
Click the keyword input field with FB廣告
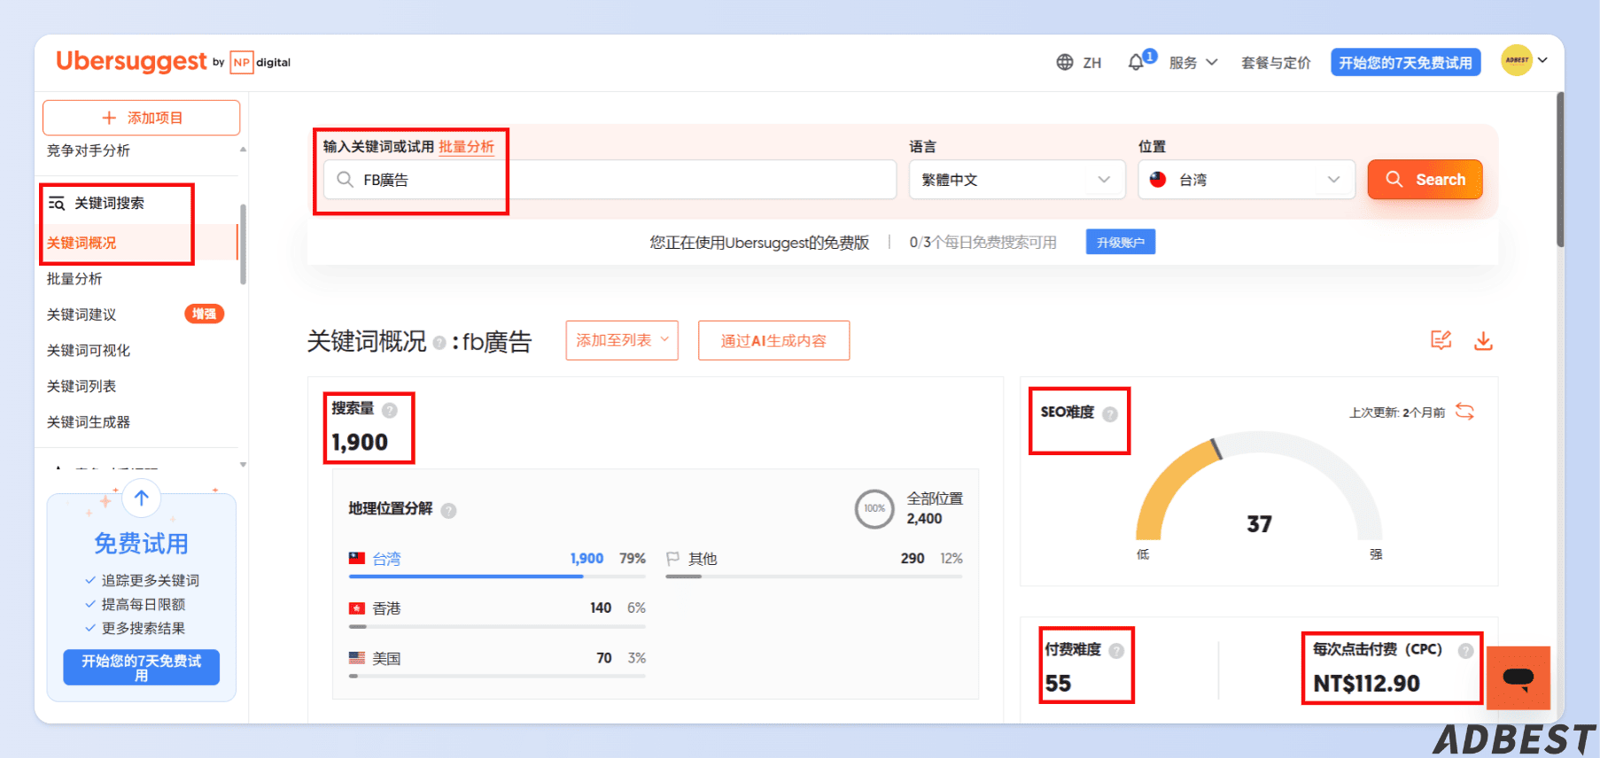610,180
